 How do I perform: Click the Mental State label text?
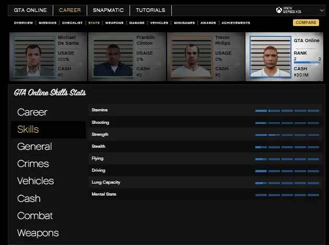click(x=104, y=194)
